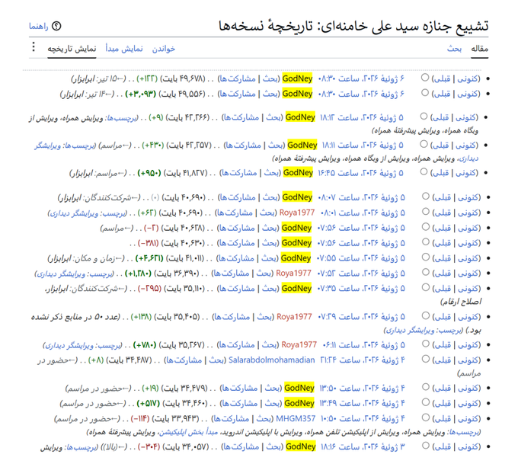This screenshot has width=518, height=467.
Task: Select radio button for Roya1977's 06:11 revision
Action: 426,344
